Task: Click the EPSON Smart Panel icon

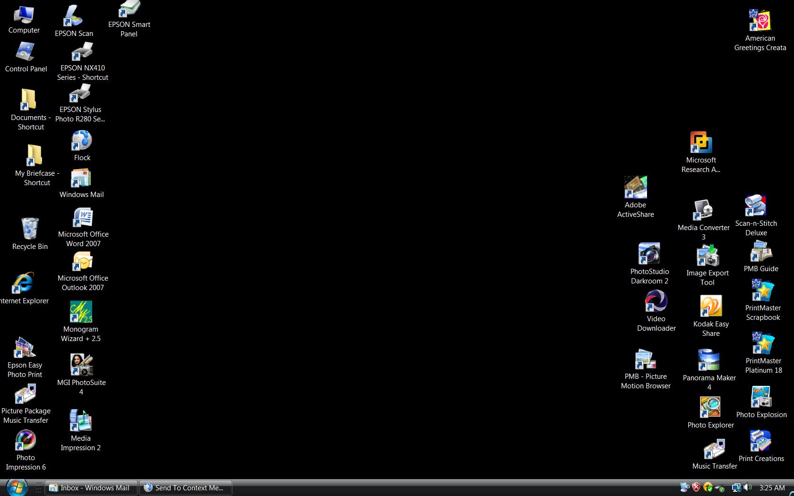Action: pos(129,9)
